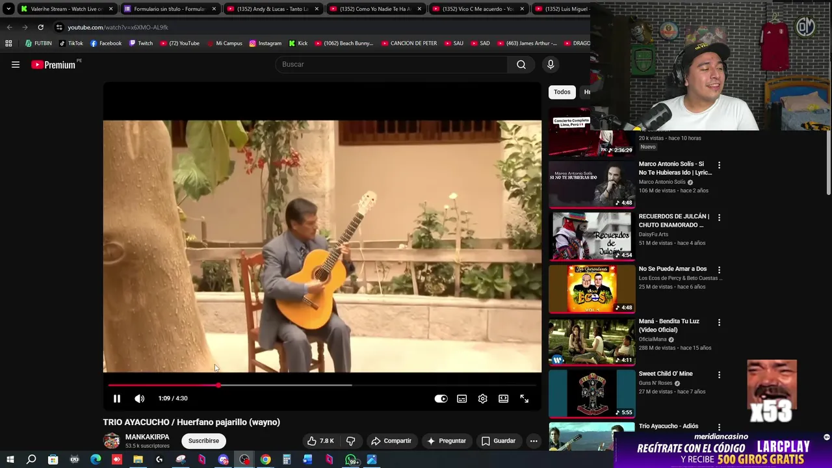Click the Preguntar ask button
The image size is (832, 468).
[446, 441]
